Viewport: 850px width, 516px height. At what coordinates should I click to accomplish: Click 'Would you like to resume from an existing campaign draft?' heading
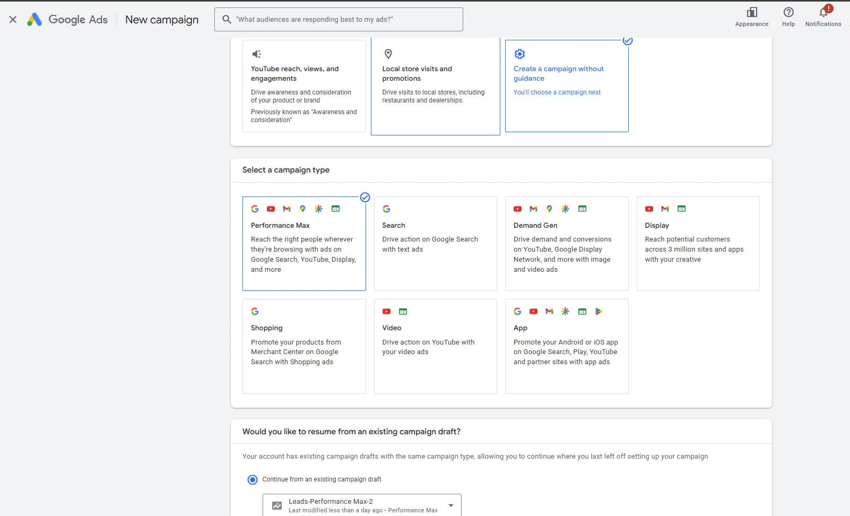coord(351,432)
